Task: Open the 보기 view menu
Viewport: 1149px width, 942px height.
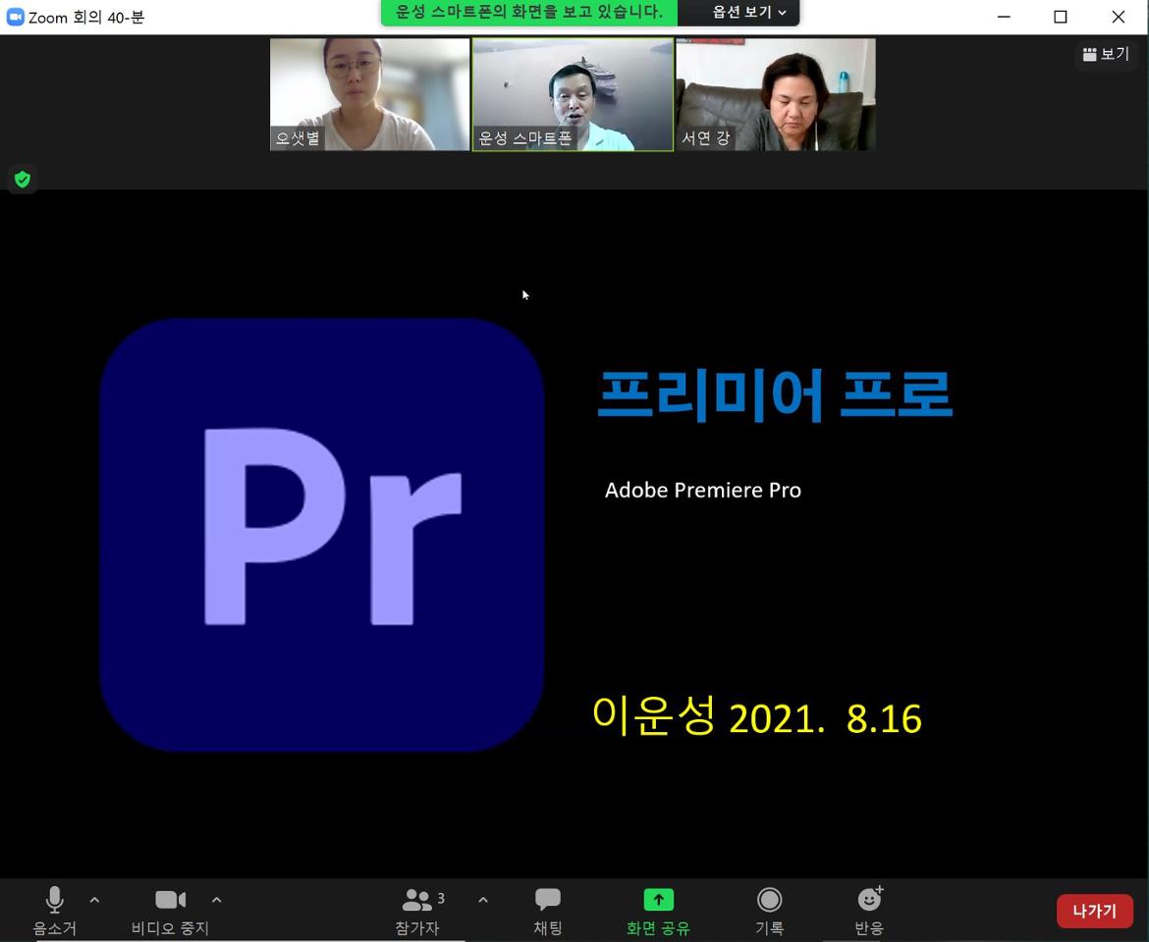Action: point(1107,54)
